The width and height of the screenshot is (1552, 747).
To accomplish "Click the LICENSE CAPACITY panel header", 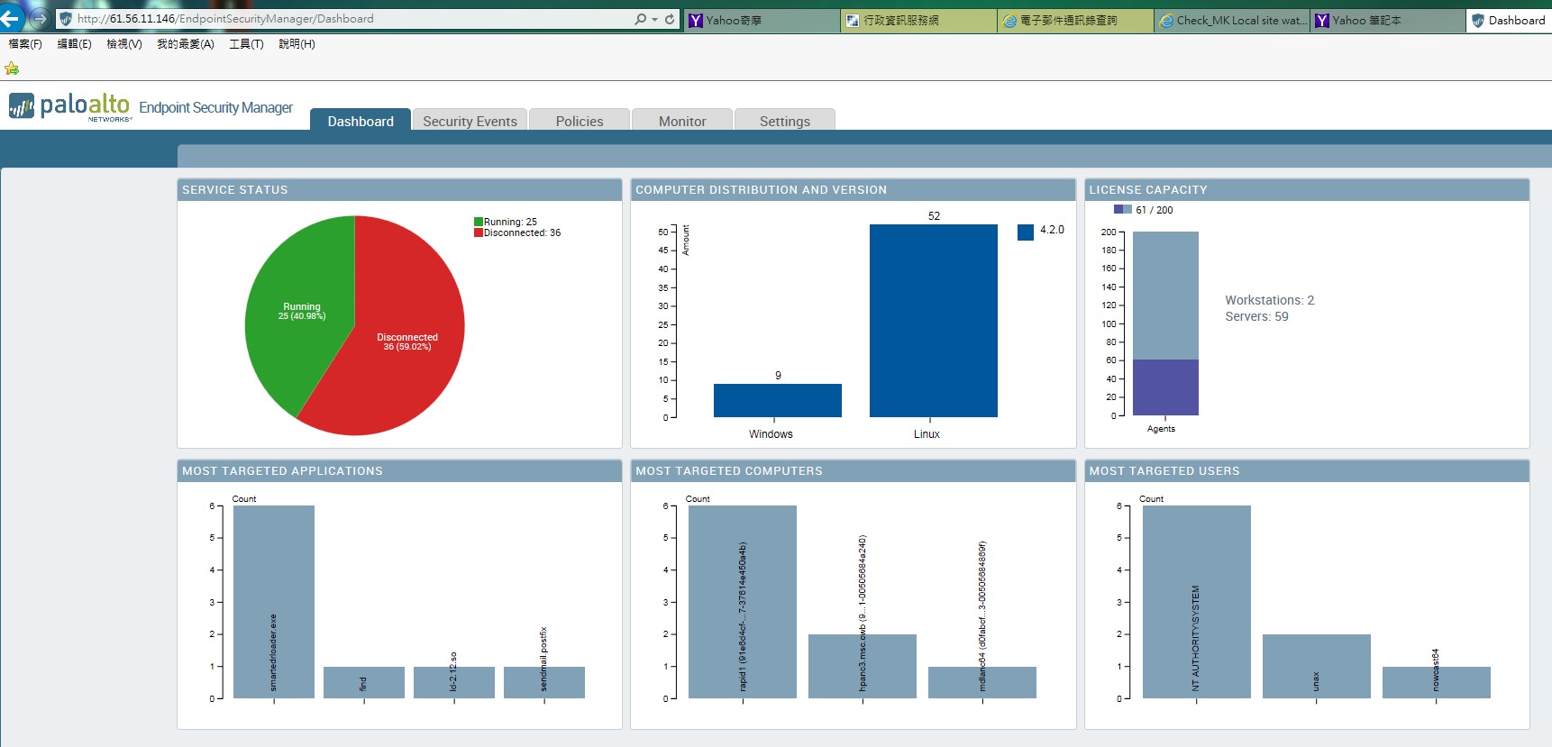I will [1307, 189].
